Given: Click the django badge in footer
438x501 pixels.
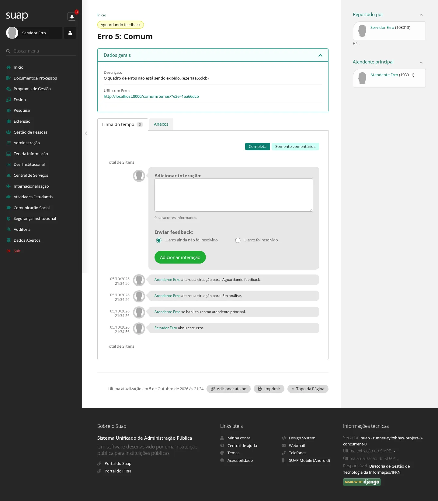Looking at the screenshot, I should (362, 482).
